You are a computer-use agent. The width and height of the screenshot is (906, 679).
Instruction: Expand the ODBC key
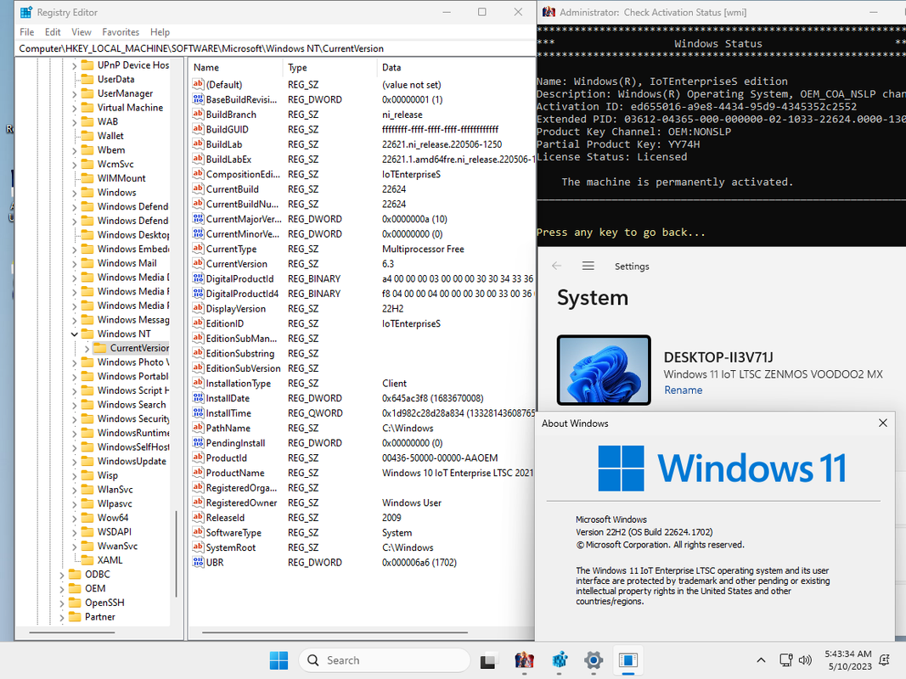tap(61, 575)
